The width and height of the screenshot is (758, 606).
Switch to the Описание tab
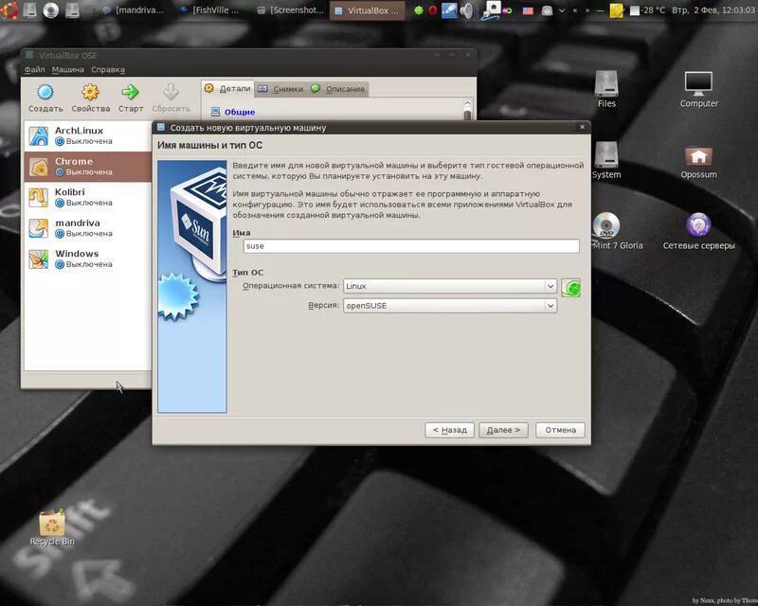(x=338, y=89)
